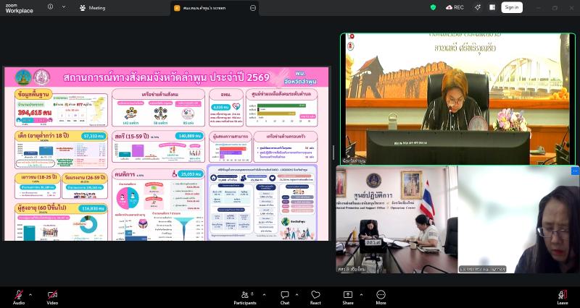Click the divider handle beside shared screen
This screenshot has width=580, height=308.
pos(333,153)
